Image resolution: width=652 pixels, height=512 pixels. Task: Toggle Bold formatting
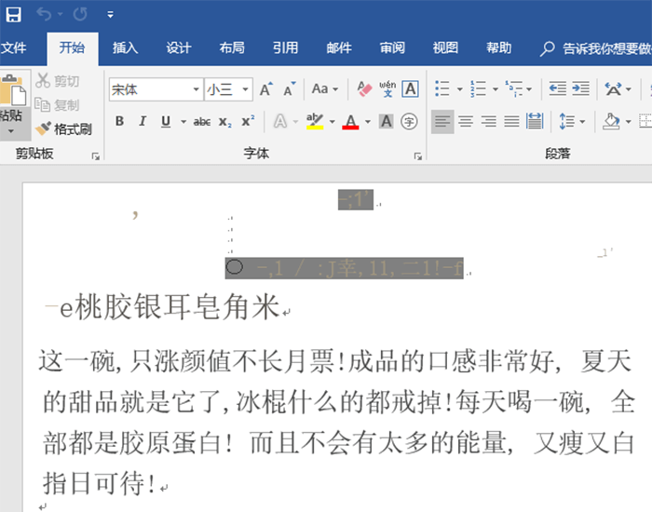[119, 121]
